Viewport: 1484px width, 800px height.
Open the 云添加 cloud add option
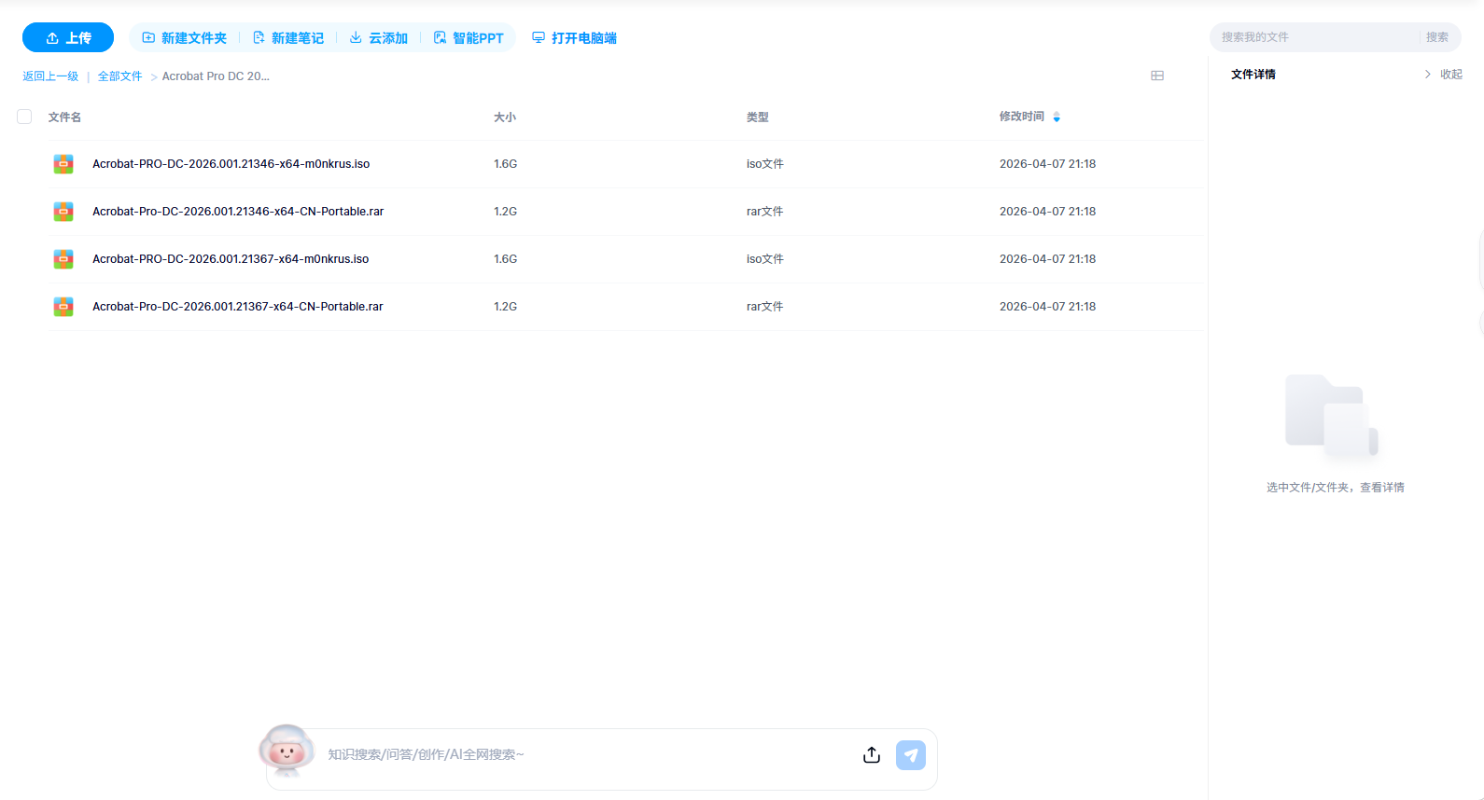[379, 38]
